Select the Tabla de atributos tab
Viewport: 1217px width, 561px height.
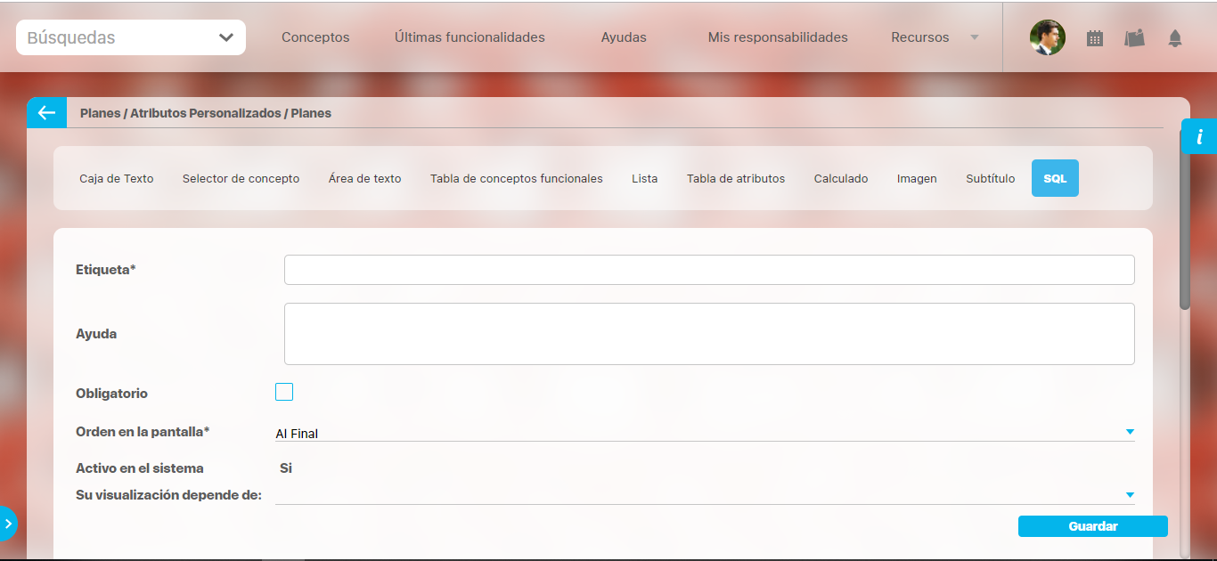point(736,178)
